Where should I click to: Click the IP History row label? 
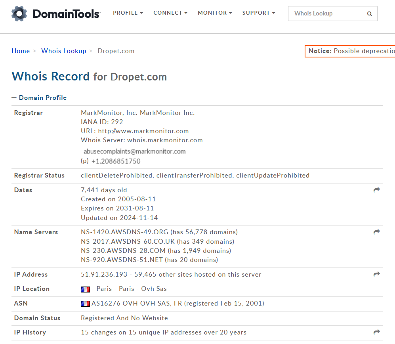click(x=30, y=333)
